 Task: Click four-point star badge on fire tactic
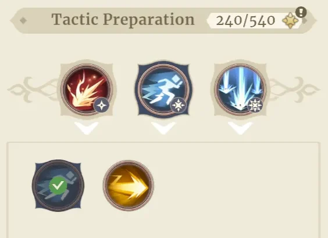(x=101, y=106)
